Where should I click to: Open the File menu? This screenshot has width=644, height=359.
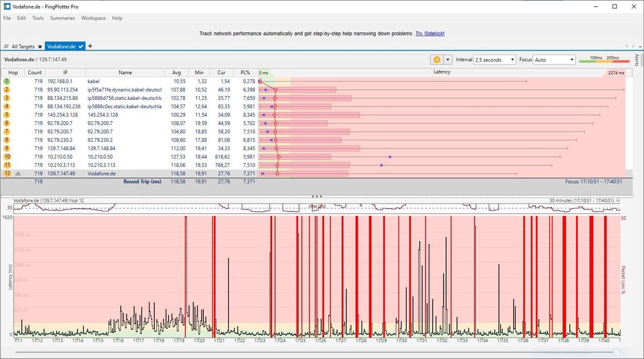[x=7, y=18]
